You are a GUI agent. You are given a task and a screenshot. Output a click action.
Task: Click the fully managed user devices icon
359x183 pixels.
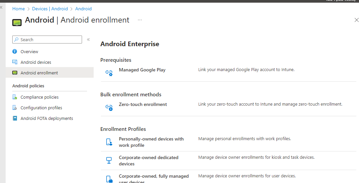click(x=109, y=179)
